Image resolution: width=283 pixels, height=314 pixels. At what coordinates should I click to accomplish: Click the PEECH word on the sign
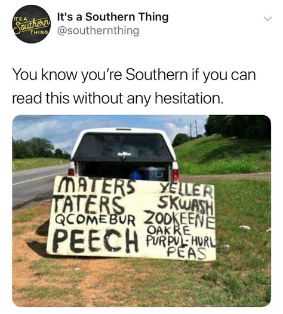point(96,241)
